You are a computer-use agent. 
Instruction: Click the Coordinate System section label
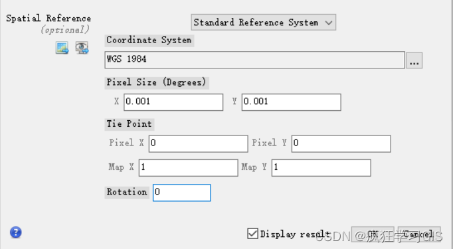149,40
